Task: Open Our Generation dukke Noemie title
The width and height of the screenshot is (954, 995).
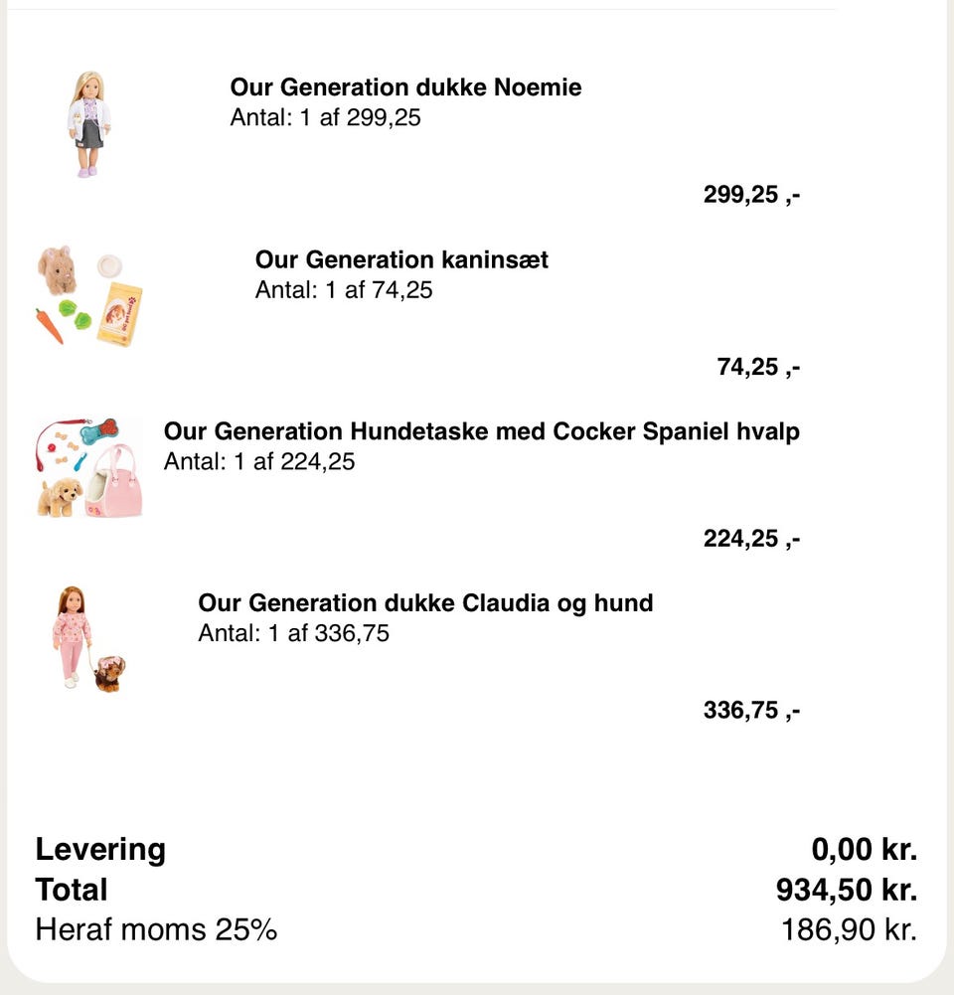Action: click(x=405, y=87)
